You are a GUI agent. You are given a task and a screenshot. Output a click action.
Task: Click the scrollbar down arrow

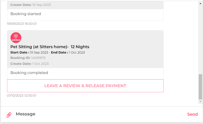(x=200, y=102)
